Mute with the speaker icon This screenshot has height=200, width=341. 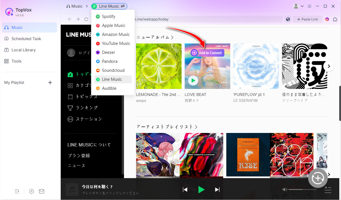tap(285, 190)
